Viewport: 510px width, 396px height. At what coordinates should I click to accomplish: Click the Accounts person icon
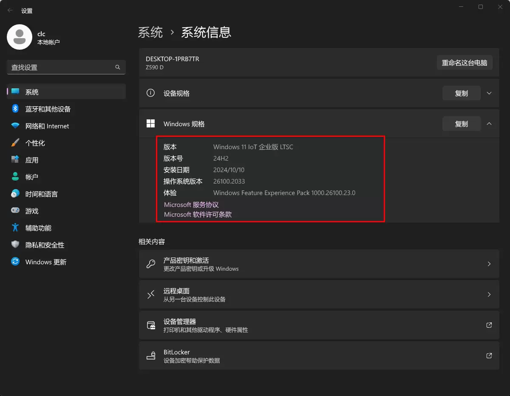(15, 177)
